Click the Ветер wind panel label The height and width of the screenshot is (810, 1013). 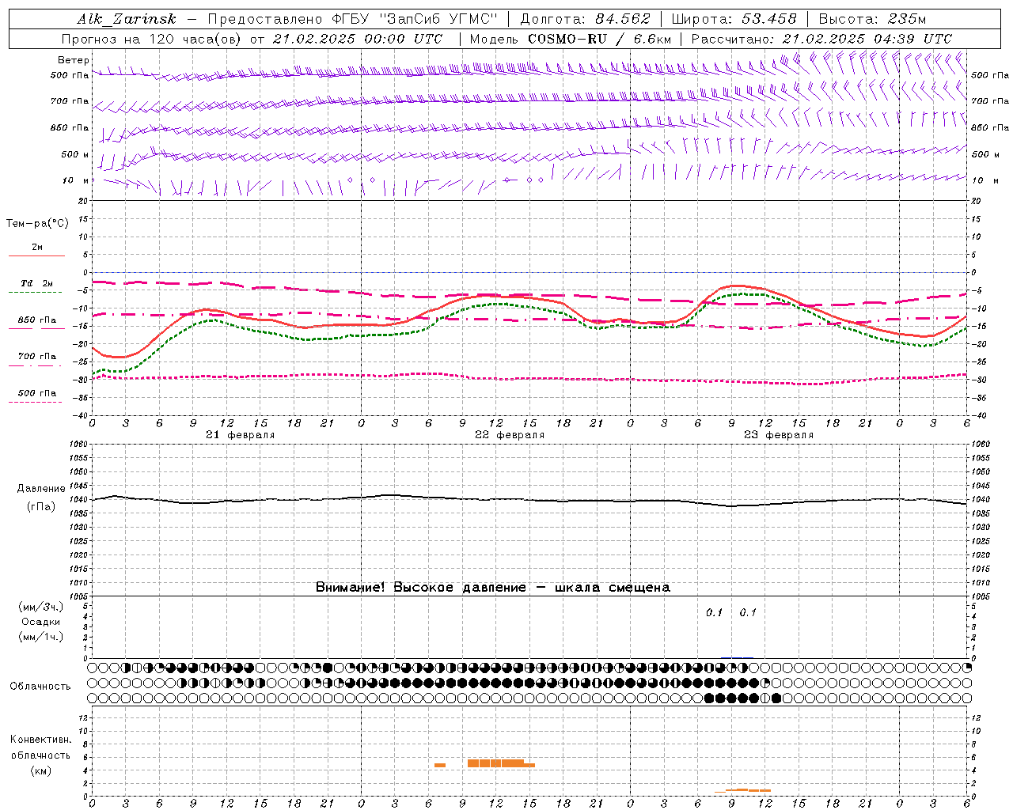click(74, 60)
